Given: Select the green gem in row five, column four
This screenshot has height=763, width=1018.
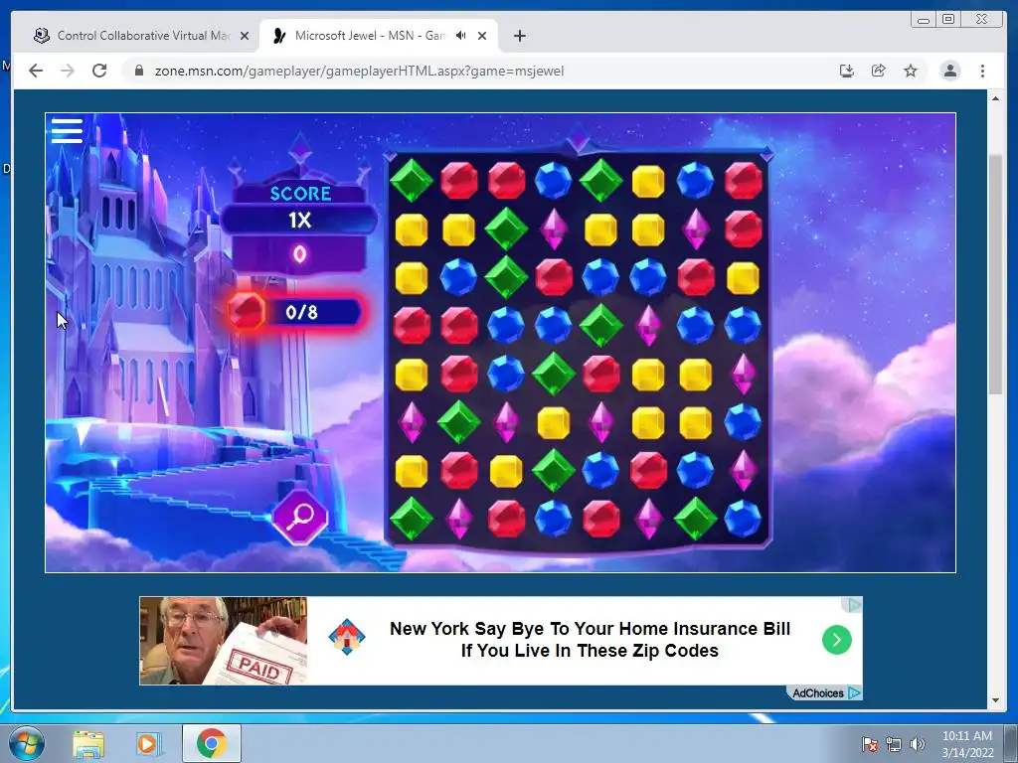Looking at the screenshot, I should [x=554, y=374].
